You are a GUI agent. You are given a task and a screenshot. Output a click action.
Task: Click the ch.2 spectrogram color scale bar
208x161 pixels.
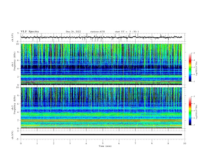coord(190,111)
